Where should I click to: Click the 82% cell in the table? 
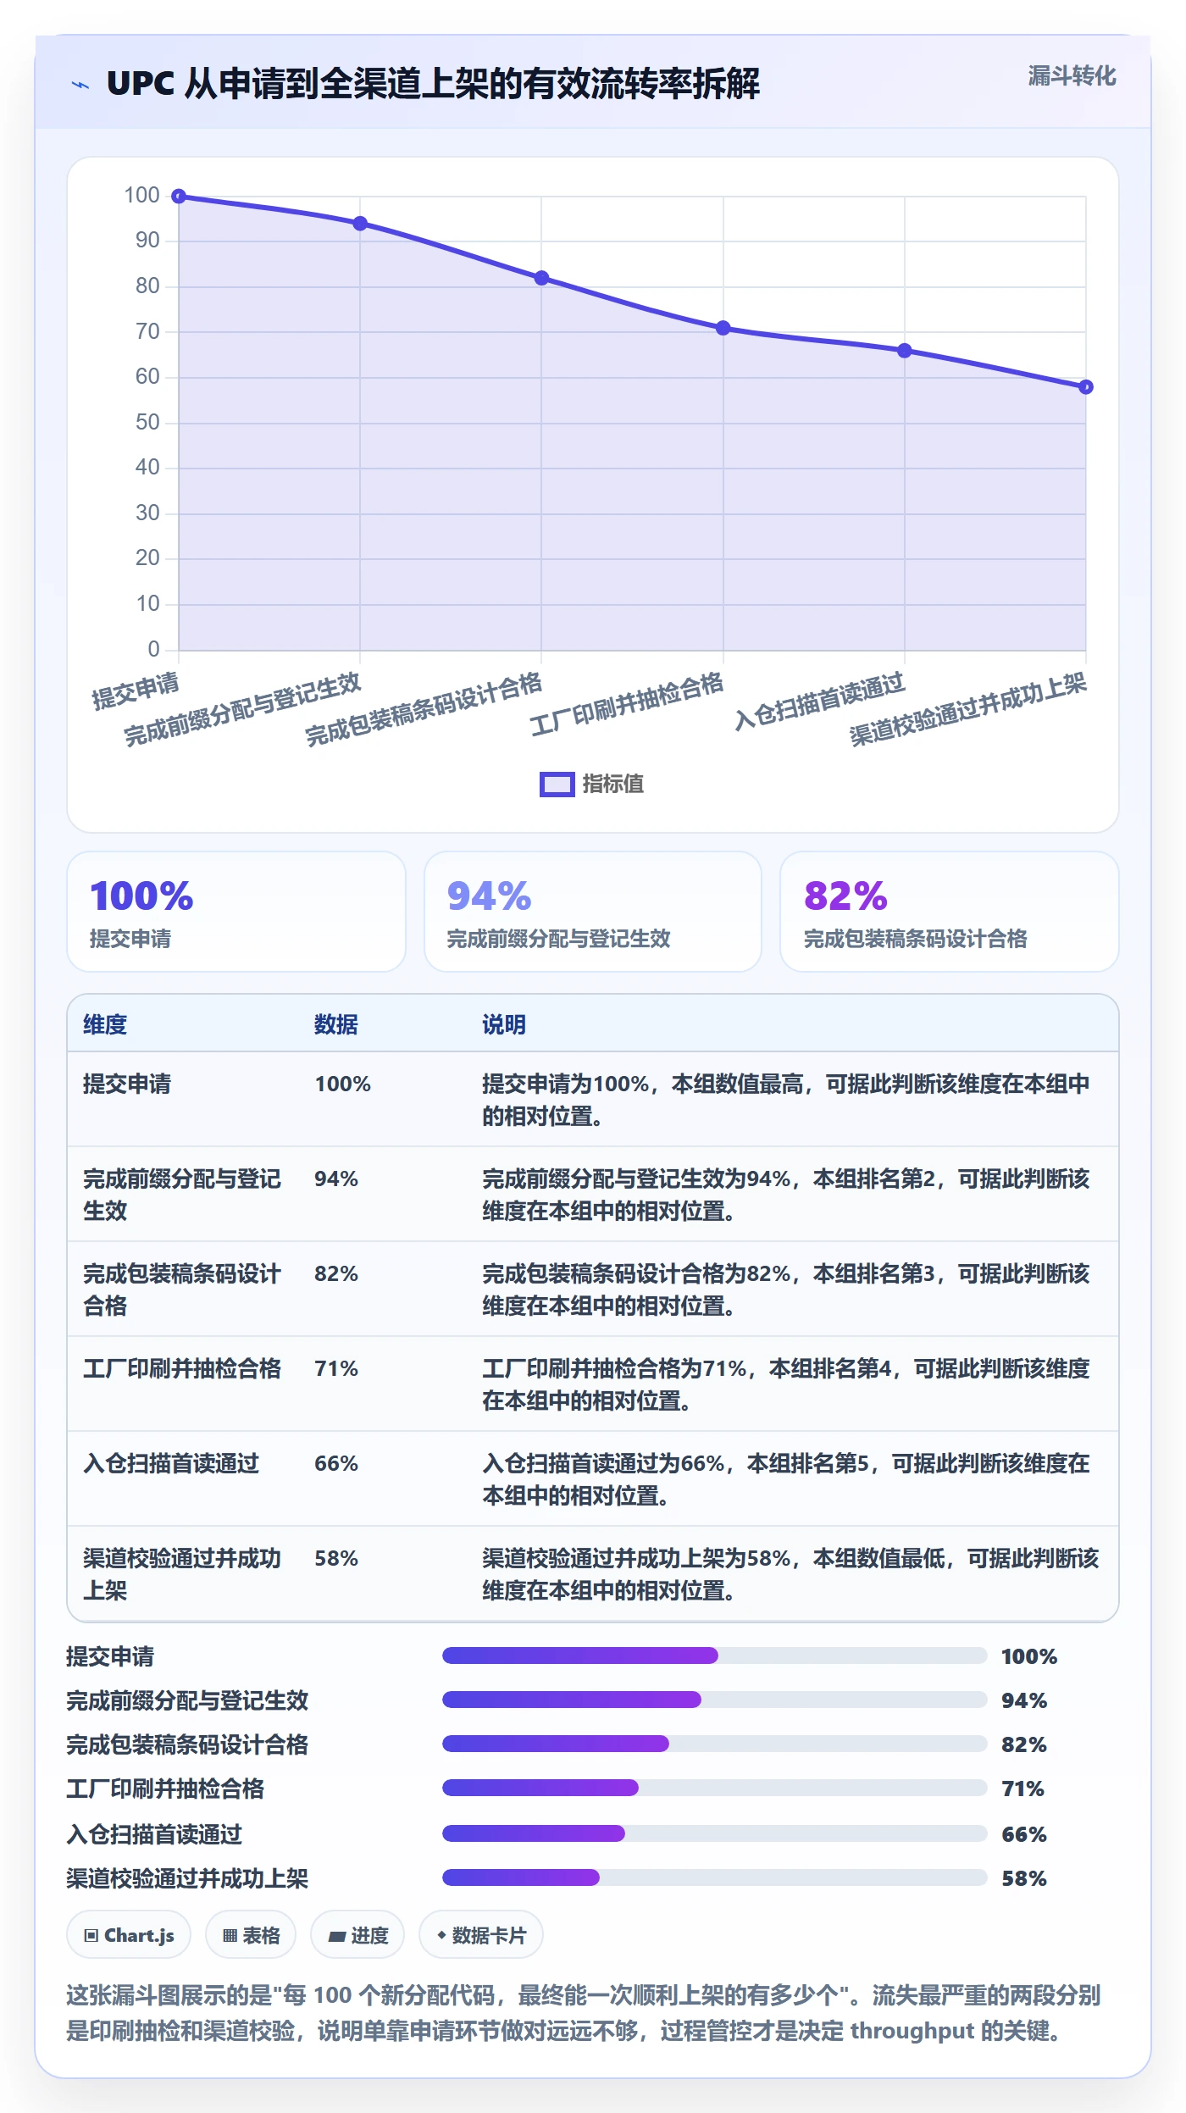pos(336,1273)
